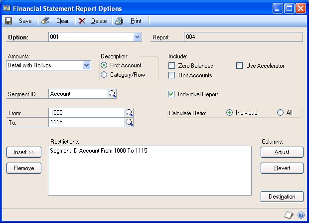Click the Report field showing 004

243,37
